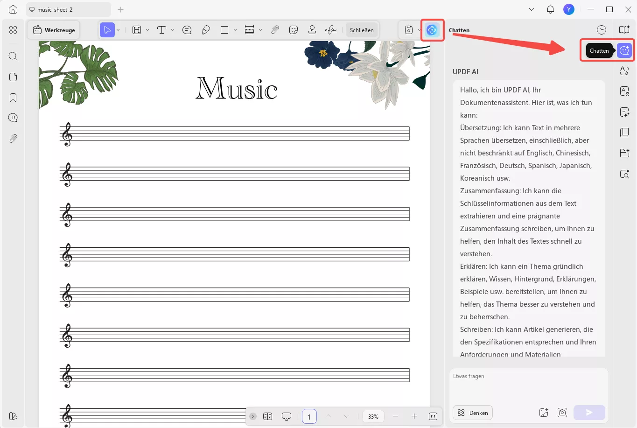637x428 pixels.
Task: Select the Rectangle shape tool
Action: [224, 29]
